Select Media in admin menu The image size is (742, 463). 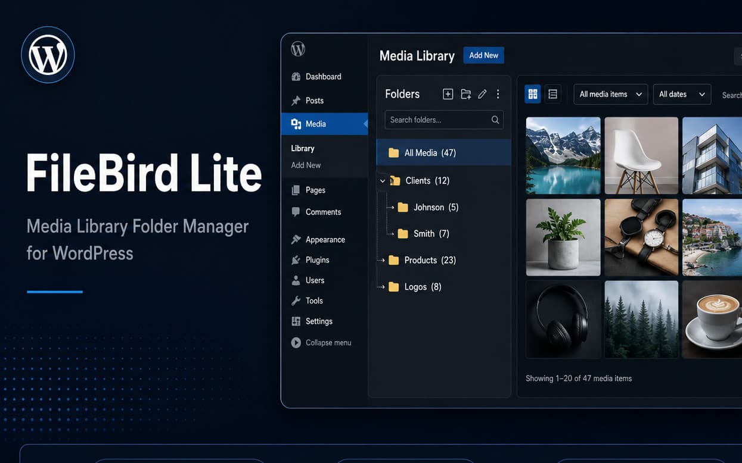coord(324,124)
